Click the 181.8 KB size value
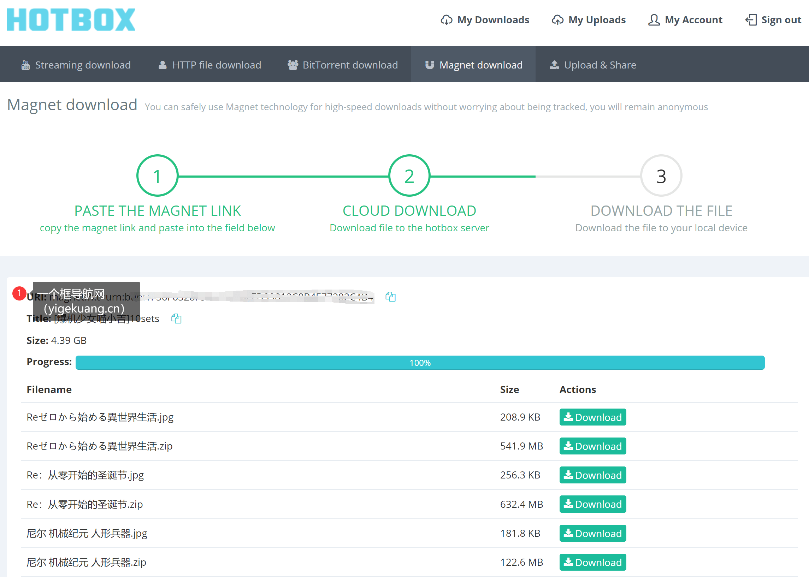Image resolution: width=809 pixels, height=577 pixels. pyautogui.click(x=520, y=533)
